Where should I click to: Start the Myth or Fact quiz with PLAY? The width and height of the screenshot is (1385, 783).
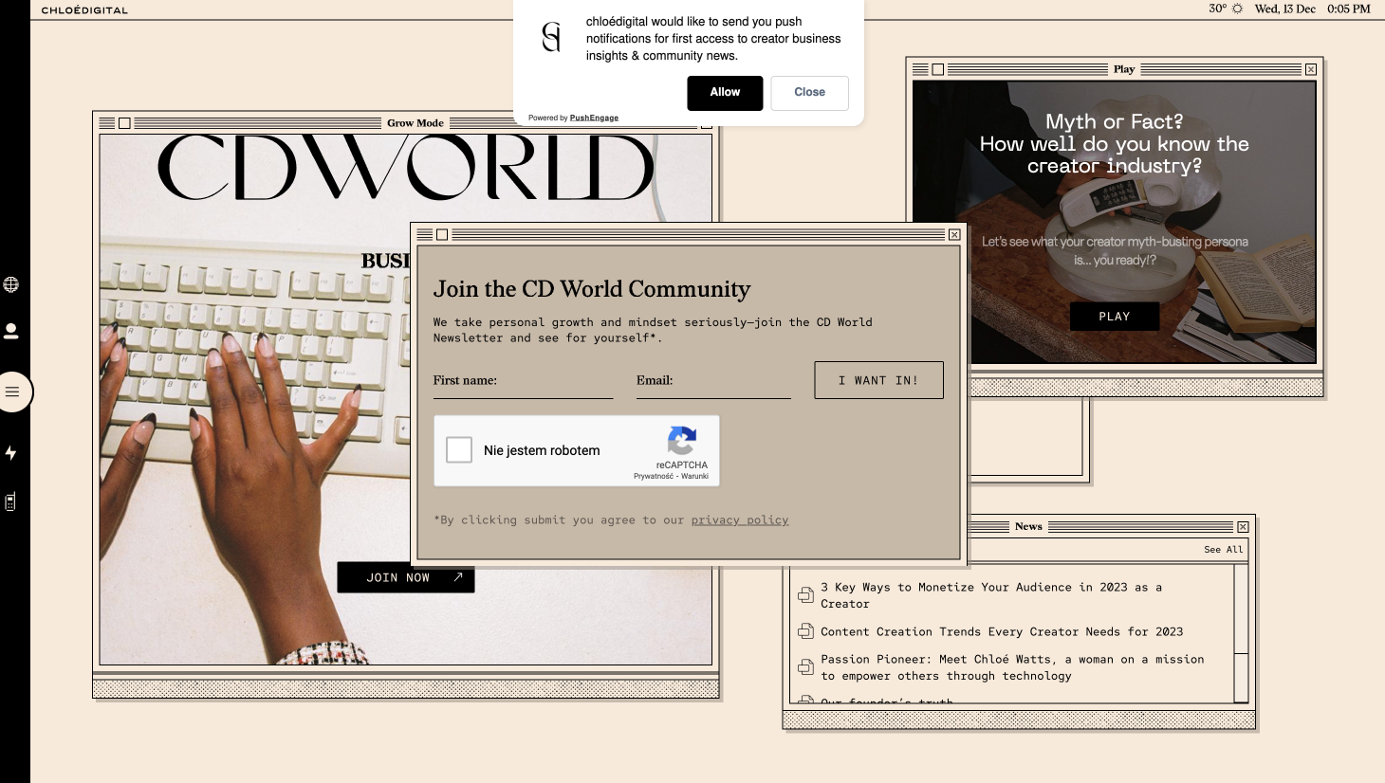coord(1115,317)
